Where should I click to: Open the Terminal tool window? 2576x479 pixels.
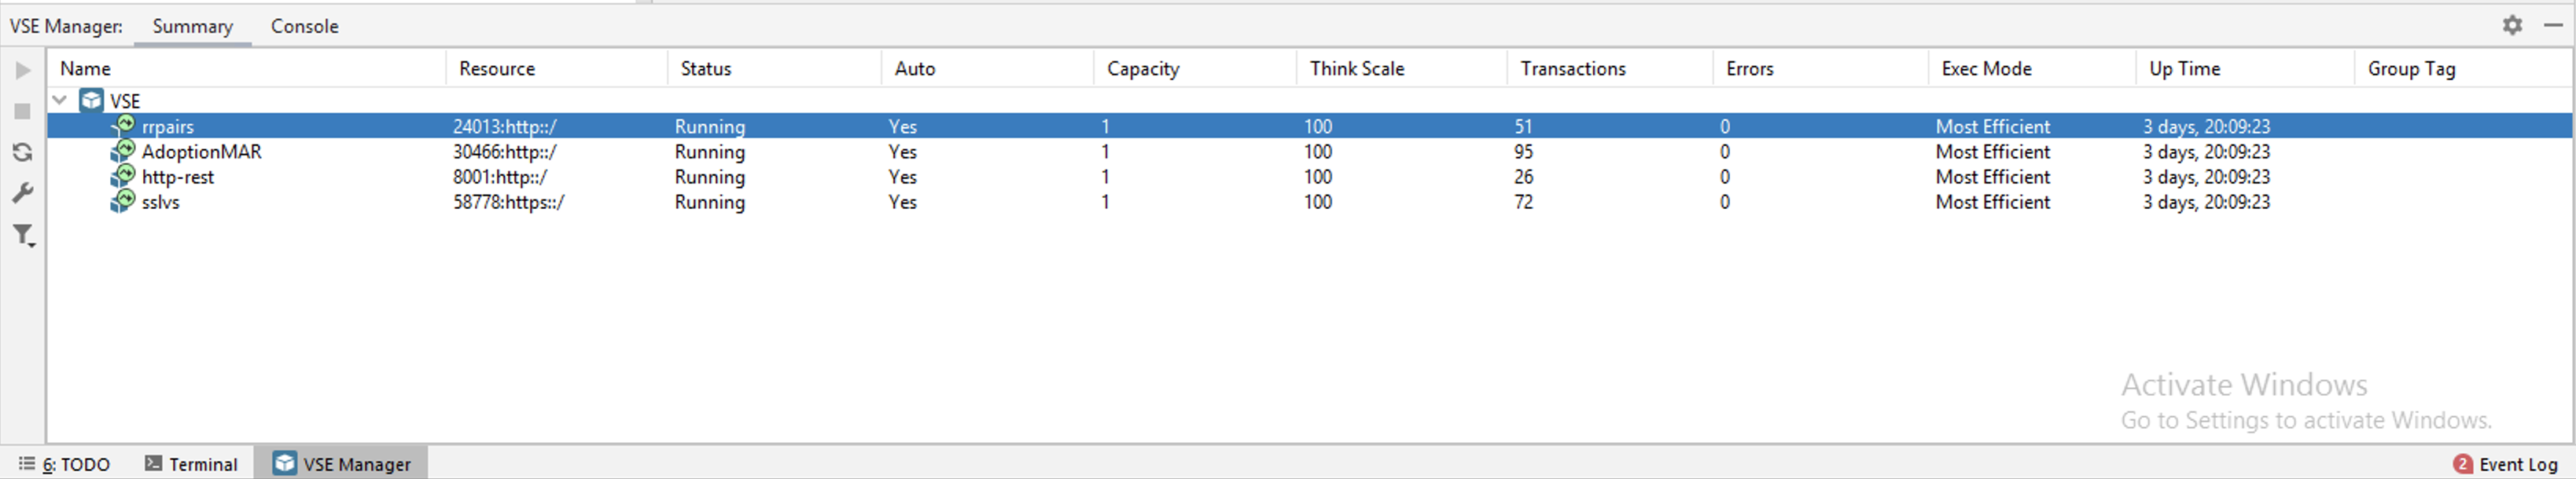pos(192,464)
